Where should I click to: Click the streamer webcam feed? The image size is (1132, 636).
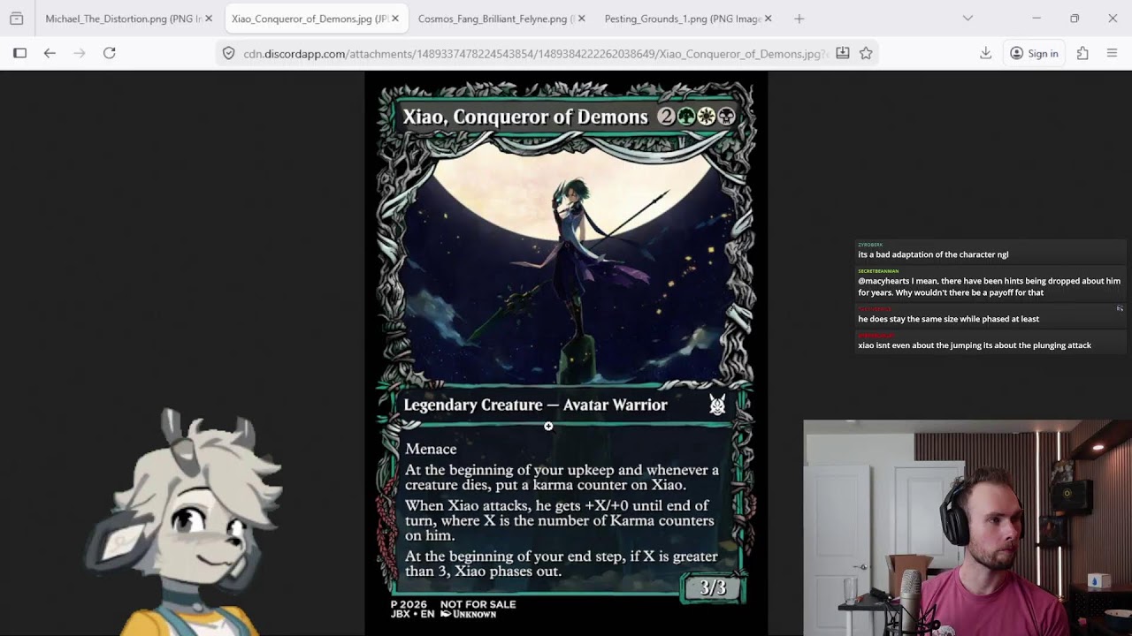tap(968, 527)
